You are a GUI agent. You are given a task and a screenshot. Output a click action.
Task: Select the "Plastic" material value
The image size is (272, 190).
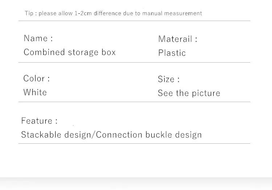point(172,53)
